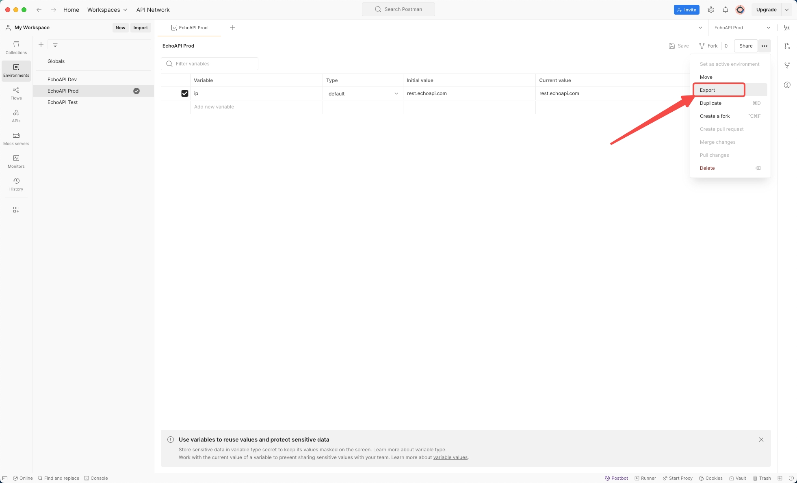Screen dimensions: 797x483
Task: Open the Workspaces dropdown
Action: pos(107,10)
